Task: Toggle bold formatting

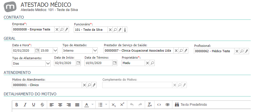Action: (x=16, y=105)
